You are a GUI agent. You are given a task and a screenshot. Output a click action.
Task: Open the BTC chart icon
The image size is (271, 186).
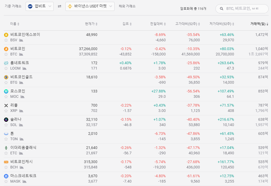pyautogui.click(x=21, y=55)
